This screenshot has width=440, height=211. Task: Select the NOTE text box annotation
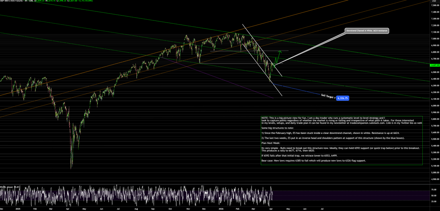[342, 141]
